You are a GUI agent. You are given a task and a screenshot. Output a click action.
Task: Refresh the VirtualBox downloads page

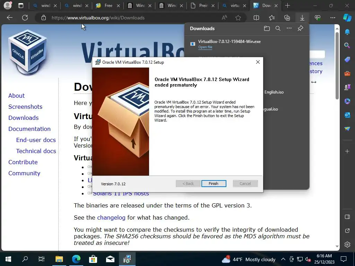click(x=25, y=18)
